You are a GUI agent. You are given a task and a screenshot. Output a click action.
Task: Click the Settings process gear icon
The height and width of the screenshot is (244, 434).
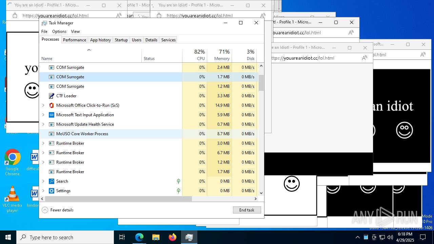point(52,191)
